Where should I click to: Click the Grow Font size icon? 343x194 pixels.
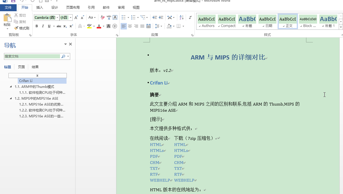(76, 17)
